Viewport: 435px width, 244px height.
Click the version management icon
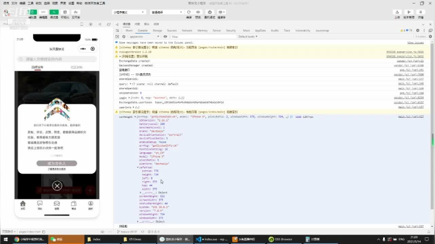(408, 12)
